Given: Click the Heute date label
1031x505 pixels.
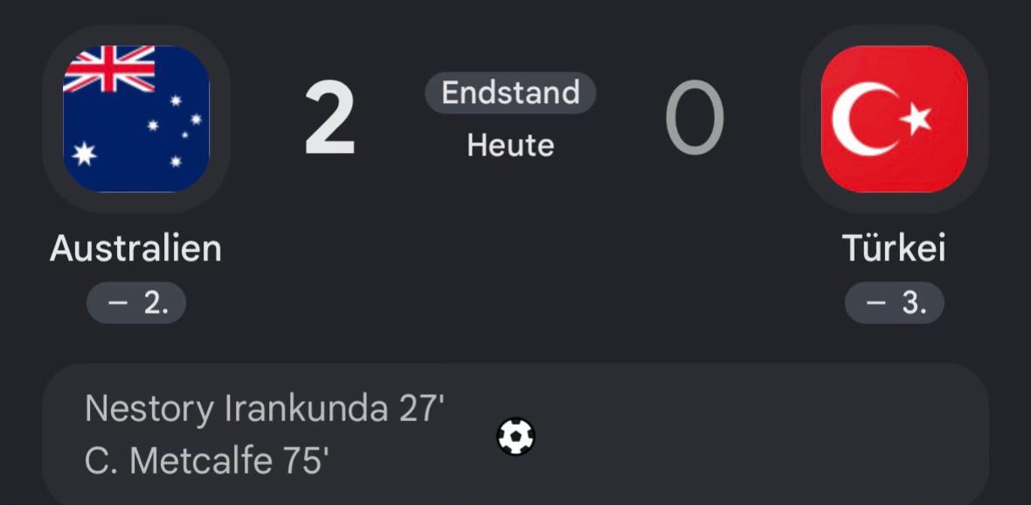Looking at the screenshot, I should [510, 145].
